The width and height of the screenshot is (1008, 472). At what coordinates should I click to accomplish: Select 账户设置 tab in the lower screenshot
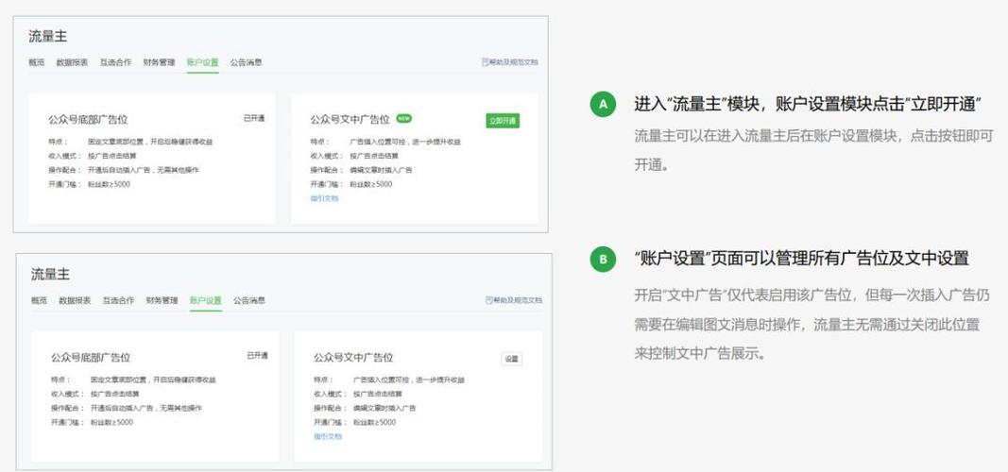click(206, 300)
